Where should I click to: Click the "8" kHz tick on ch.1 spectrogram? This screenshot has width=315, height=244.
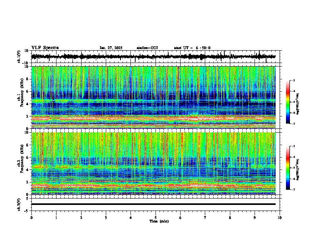28,79
